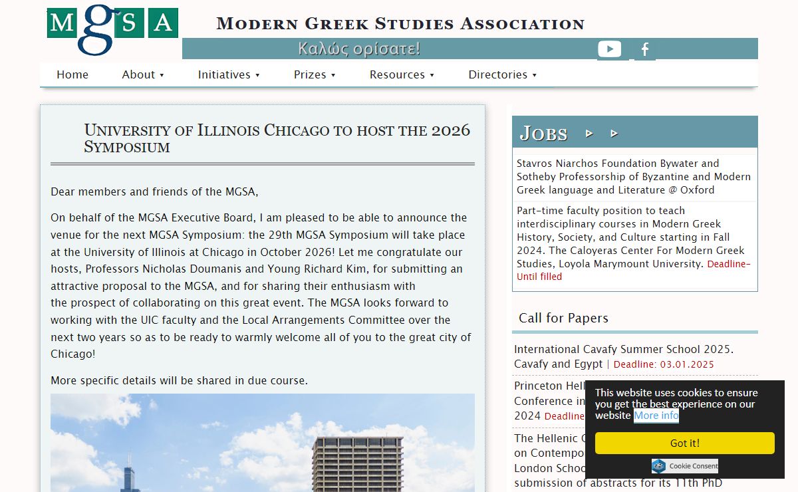Click the Call for Papers heading

pyautogui.click(x=563, y=318)
